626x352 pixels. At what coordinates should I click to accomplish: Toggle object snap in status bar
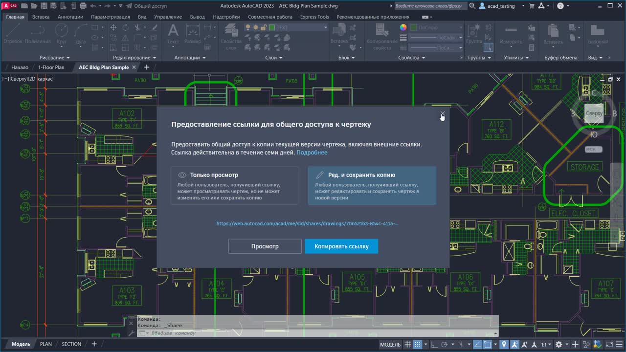tap(488, 345)
